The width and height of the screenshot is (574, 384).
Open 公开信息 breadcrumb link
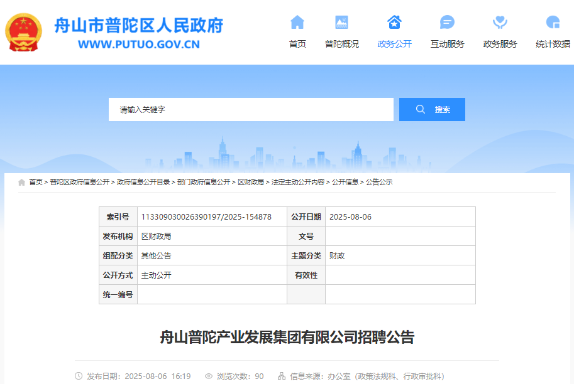345,182
